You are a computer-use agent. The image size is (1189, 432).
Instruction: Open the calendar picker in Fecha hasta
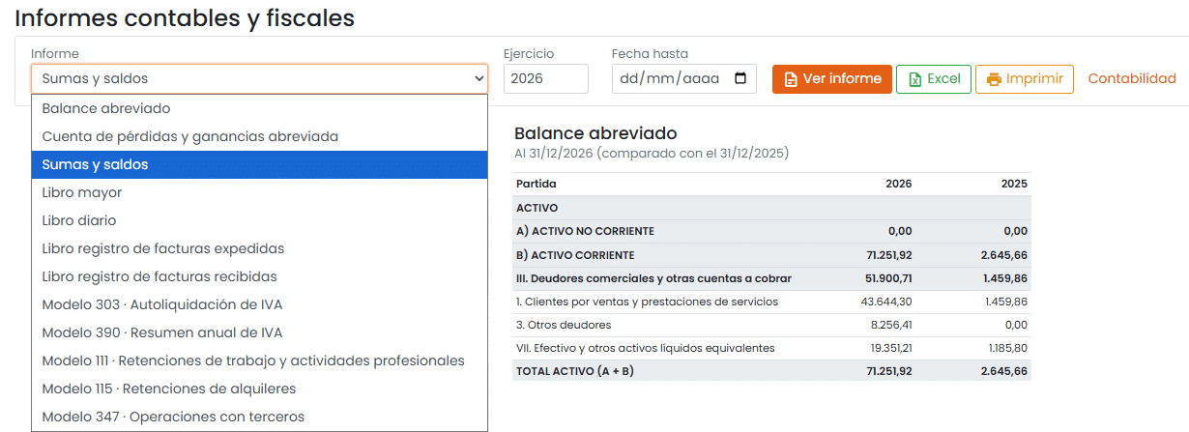740,79
